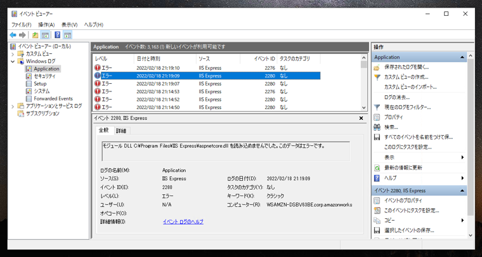Screen dimensions: 482x257
Task: Select the error event at 21:14:50
Action: point(207,107)
